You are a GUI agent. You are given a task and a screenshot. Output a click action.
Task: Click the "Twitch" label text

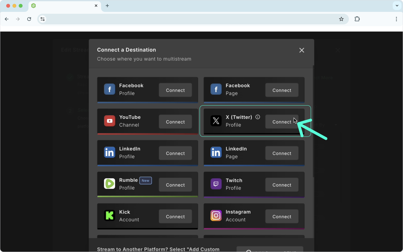click(234, 180)
